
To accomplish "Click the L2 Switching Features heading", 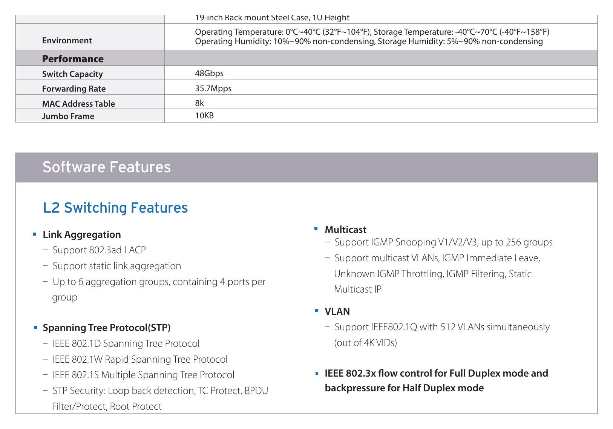I will pos(115,208).
